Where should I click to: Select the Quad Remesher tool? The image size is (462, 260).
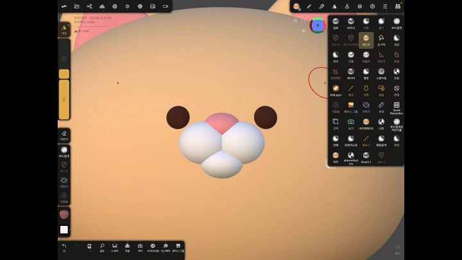coord(397,108)
